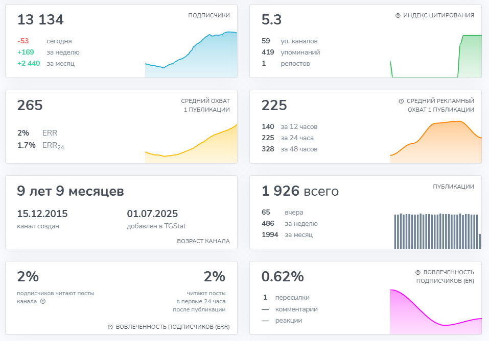Click the gray publications bar chart

click(x=437, y=231)
